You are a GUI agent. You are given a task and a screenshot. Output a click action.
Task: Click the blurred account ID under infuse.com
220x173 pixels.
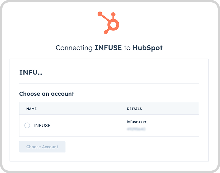(x=136, y=129)
